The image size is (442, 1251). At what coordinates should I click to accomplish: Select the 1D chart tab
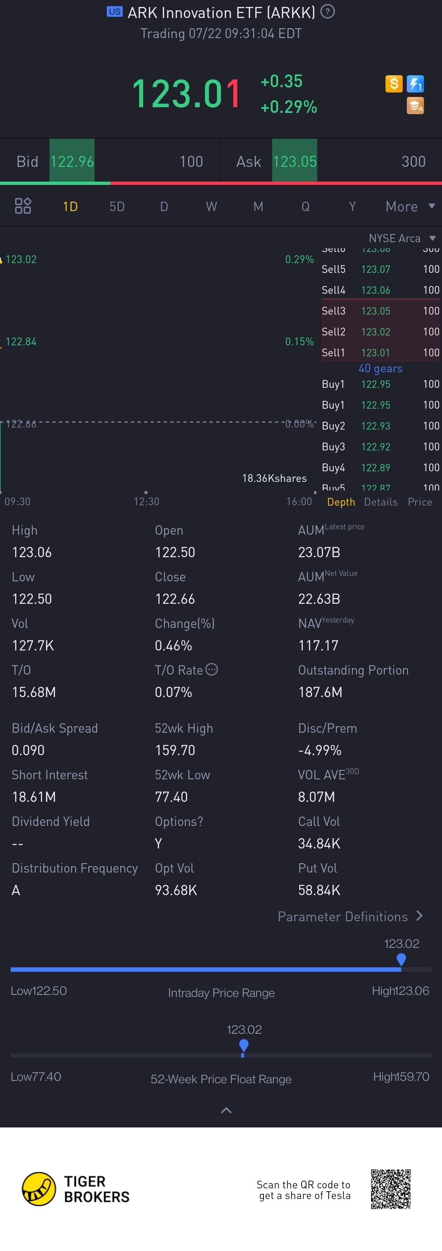tap(70, 207)
